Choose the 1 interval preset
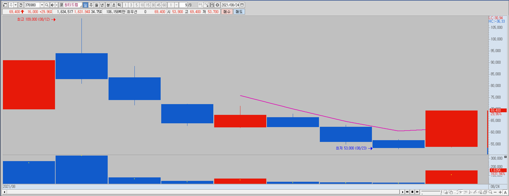This screenshot has width=509, height=196. (125, 5)
